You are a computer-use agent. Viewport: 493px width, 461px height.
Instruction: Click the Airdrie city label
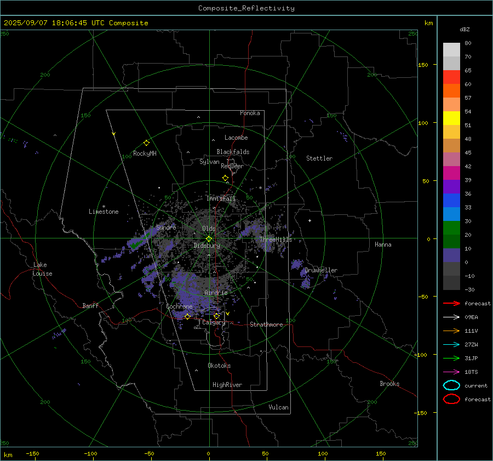click(216, 293)
